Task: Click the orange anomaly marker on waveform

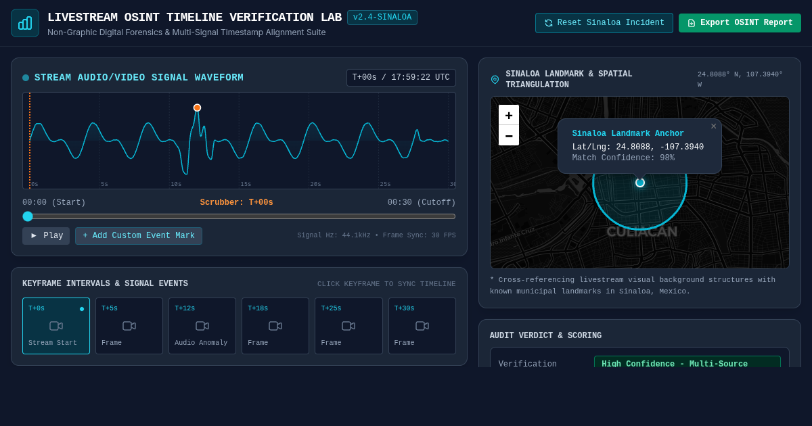Action: pos(197,108)
